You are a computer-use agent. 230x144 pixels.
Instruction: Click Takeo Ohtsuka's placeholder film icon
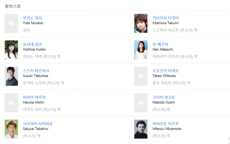[x=141, y=76]
